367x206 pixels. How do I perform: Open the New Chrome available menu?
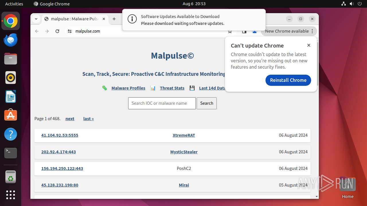point(289,31)
